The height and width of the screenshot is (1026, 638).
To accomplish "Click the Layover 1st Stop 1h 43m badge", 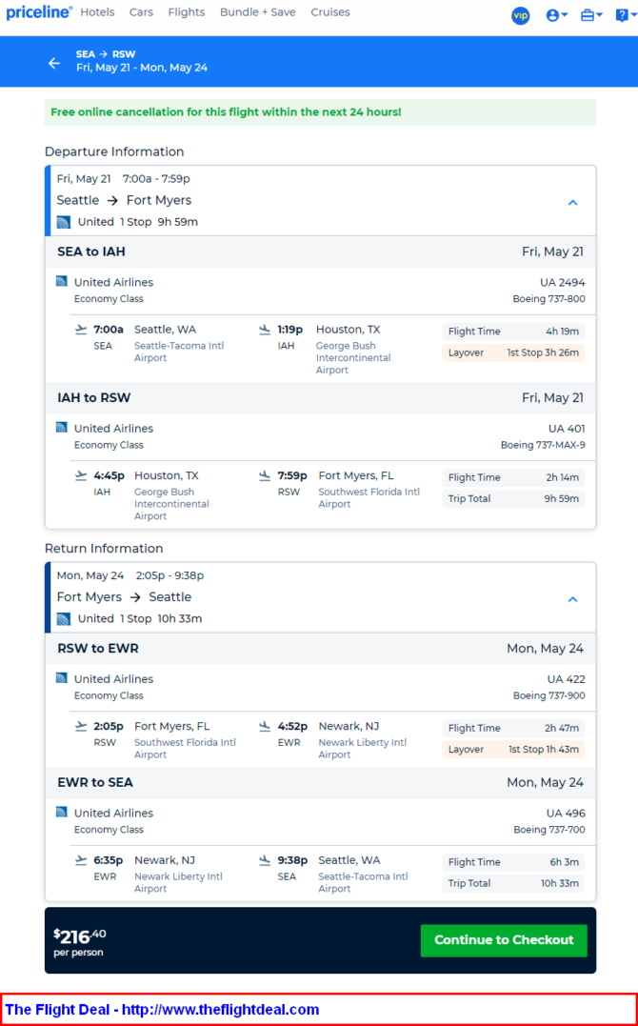I will (x=513, y=749).
